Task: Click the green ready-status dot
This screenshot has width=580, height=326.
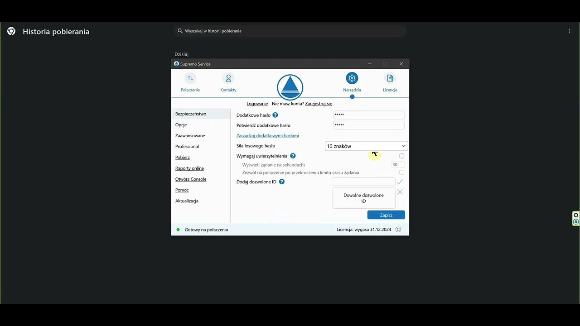Action: click(x=178, y=230)
